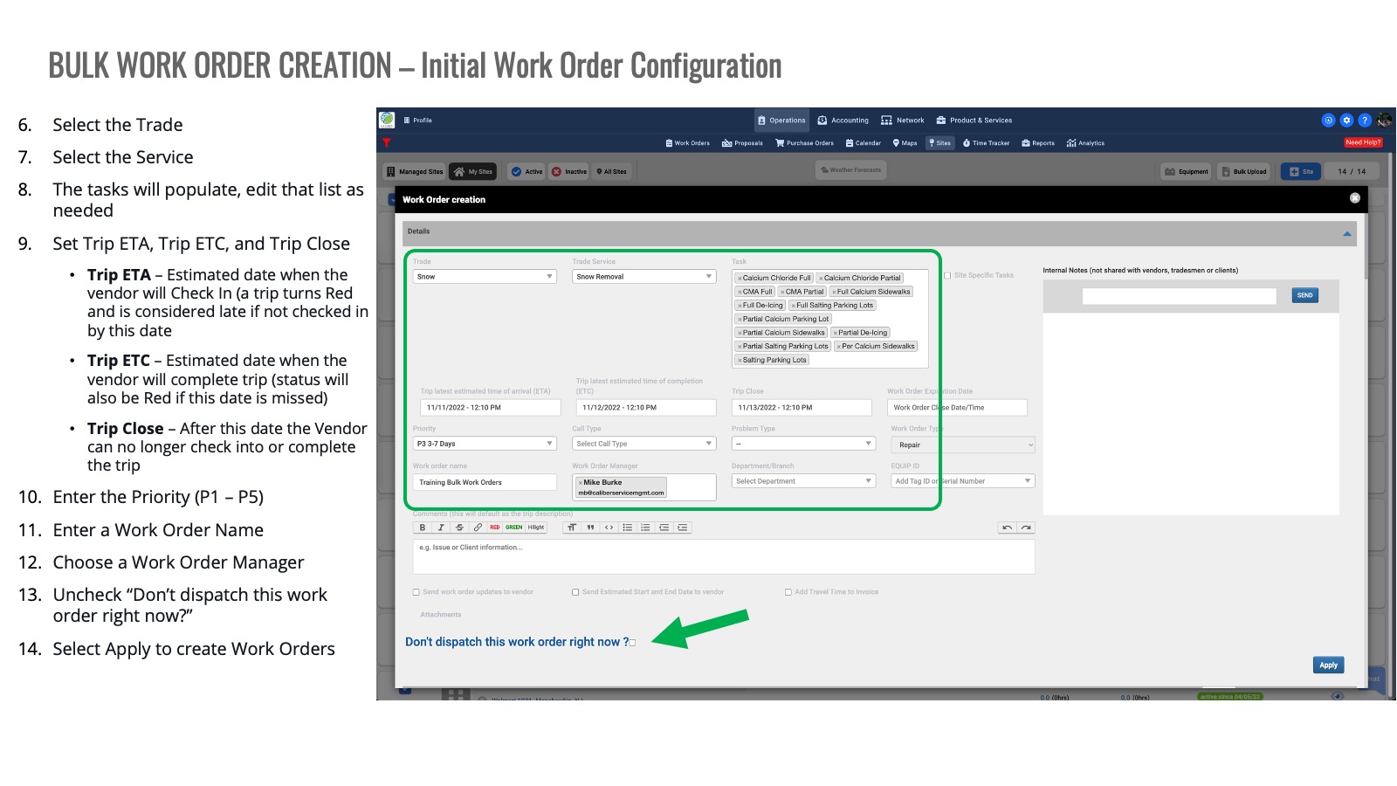The height and width of the screenshot is (786, 1397).
Task: Click the settings gear icon in header
Action: [1346, 121]
